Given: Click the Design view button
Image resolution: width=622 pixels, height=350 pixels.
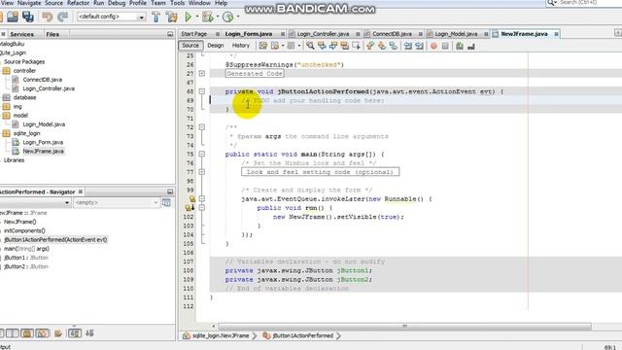Looking at the screenshot, I should [216, 46].
